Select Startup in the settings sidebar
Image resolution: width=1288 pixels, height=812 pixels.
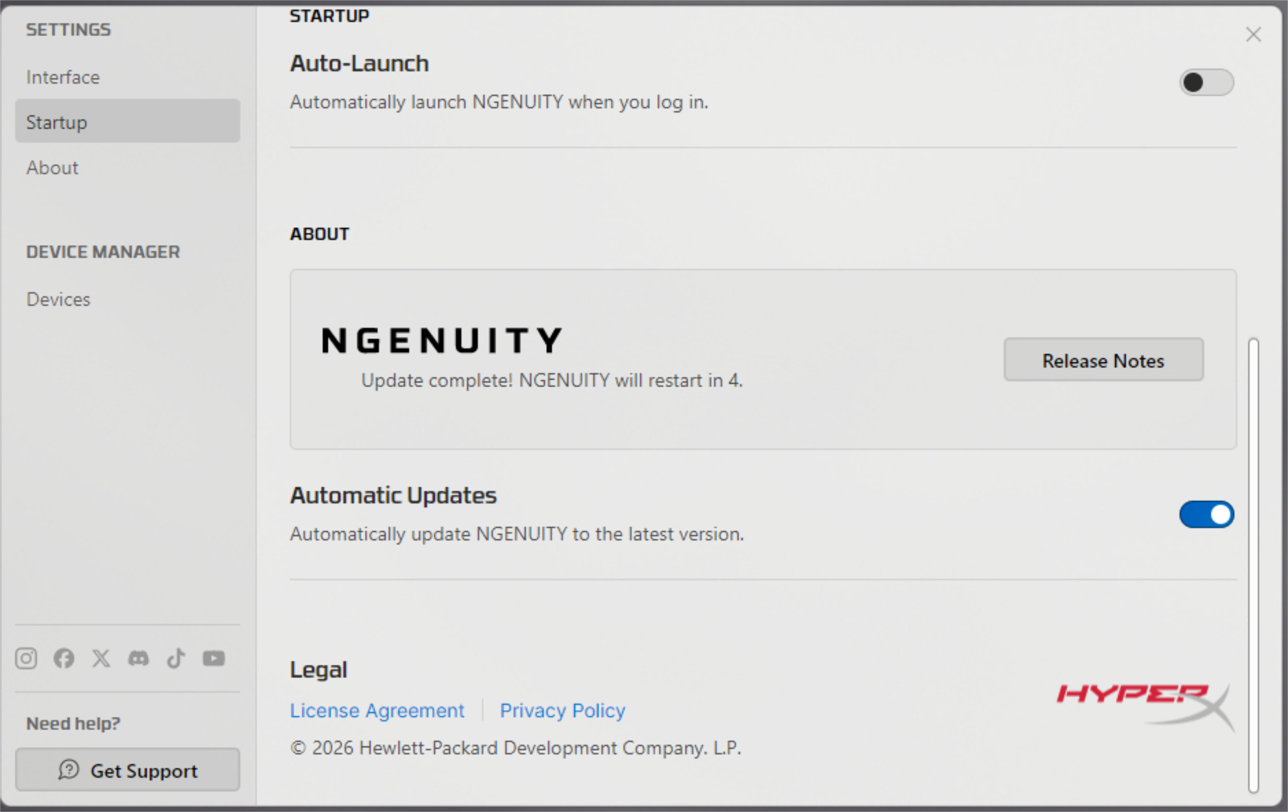point(127,122)
